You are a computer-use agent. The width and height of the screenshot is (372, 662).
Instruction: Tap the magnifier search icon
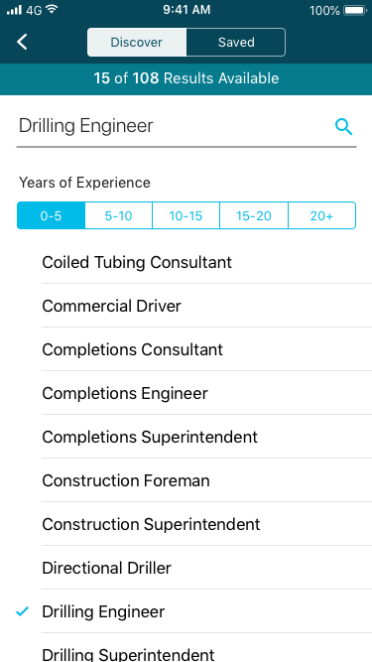[x=344, y=127]
